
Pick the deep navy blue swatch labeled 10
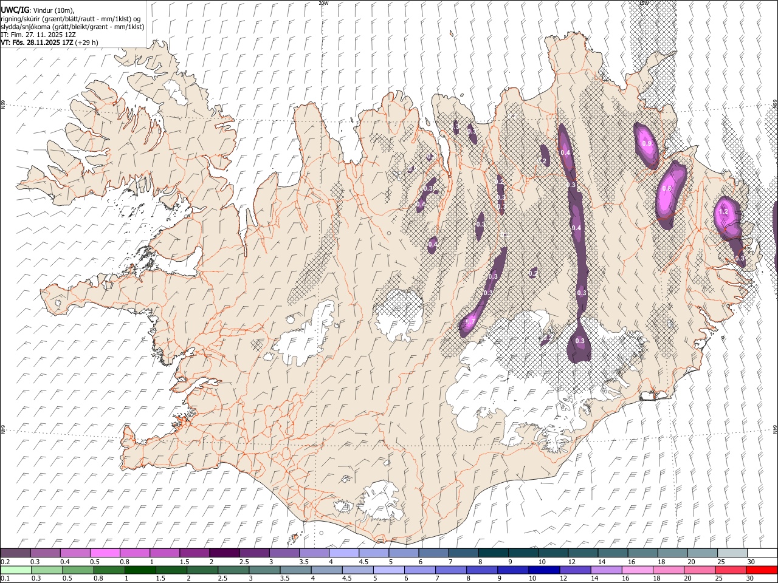click(x=543, y=570)
